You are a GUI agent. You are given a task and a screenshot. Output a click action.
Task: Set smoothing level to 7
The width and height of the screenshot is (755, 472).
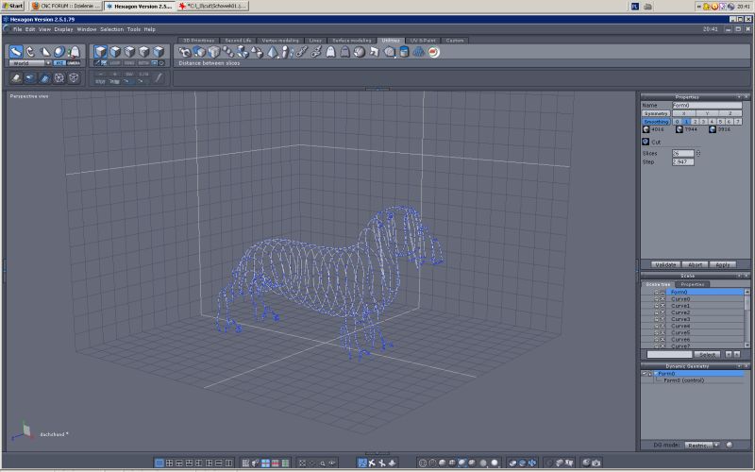[x=738, y=122]
